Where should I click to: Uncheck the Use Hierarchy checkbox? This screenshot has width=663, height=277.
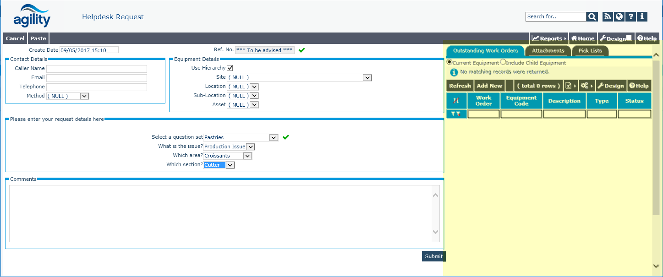click(230, 68)
